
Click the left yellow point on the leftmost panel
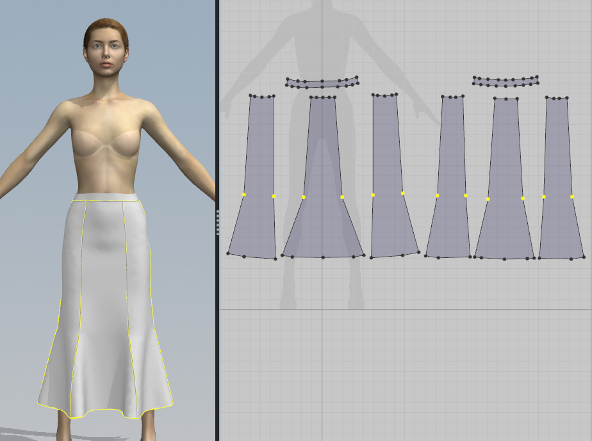click(244, 195)
